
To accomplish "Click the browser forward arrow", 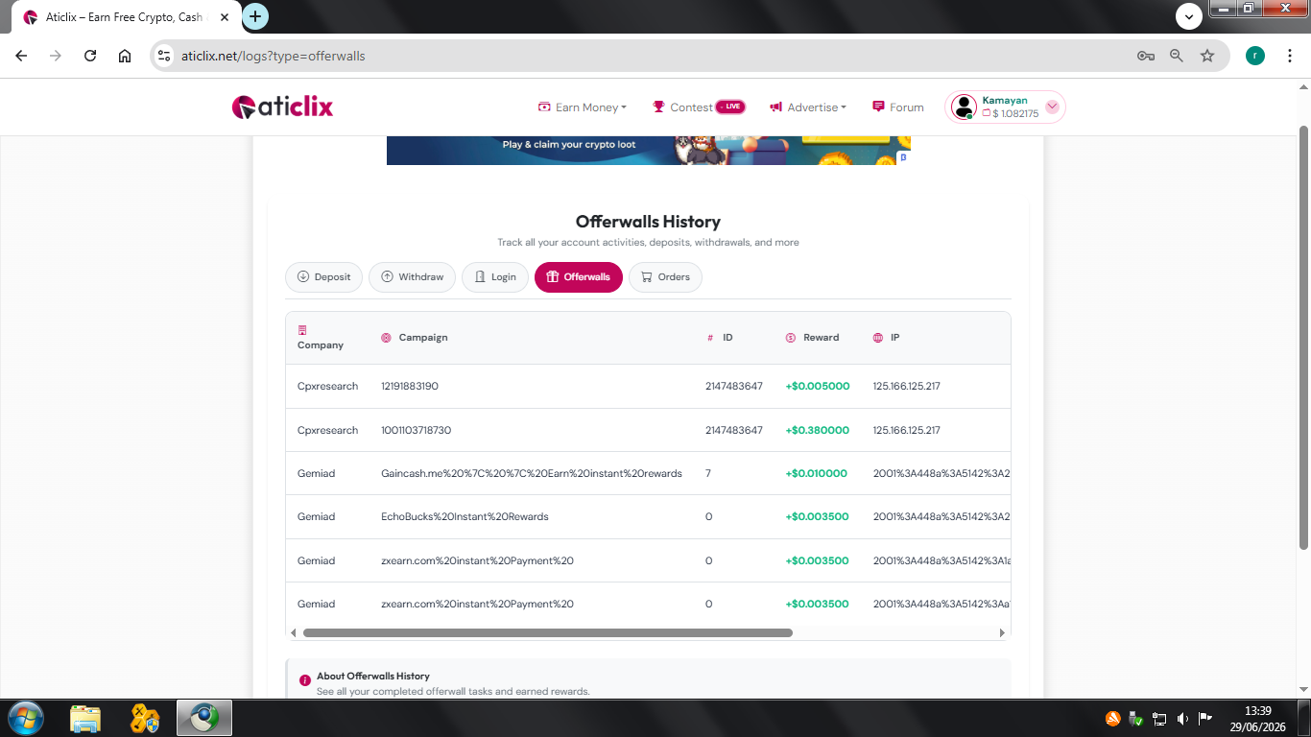I will (x=56, y=56).
